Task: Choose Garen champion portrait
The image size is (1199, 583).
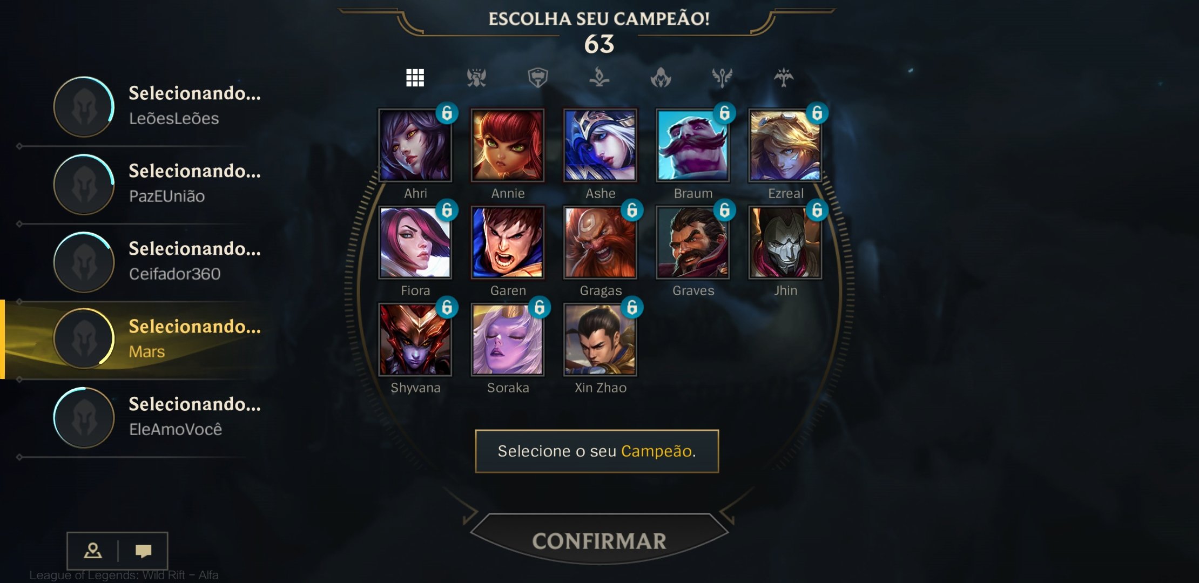Action: 508,242
